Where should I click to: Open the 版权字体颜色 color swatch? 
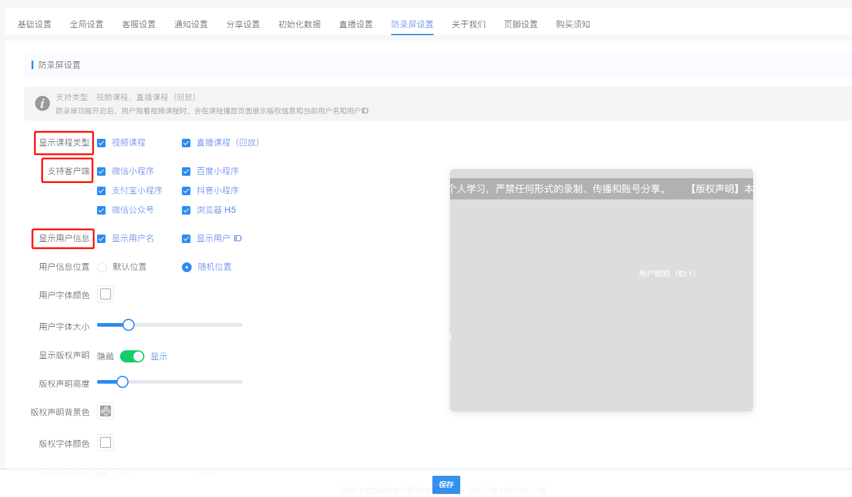coord(106,442)
